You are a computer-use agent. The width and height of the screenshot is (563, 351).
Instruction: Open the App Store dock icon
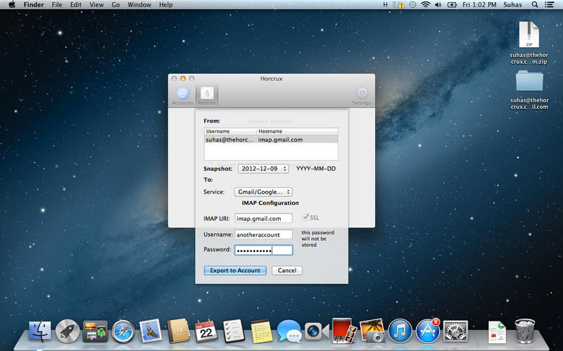coord(427,330)
